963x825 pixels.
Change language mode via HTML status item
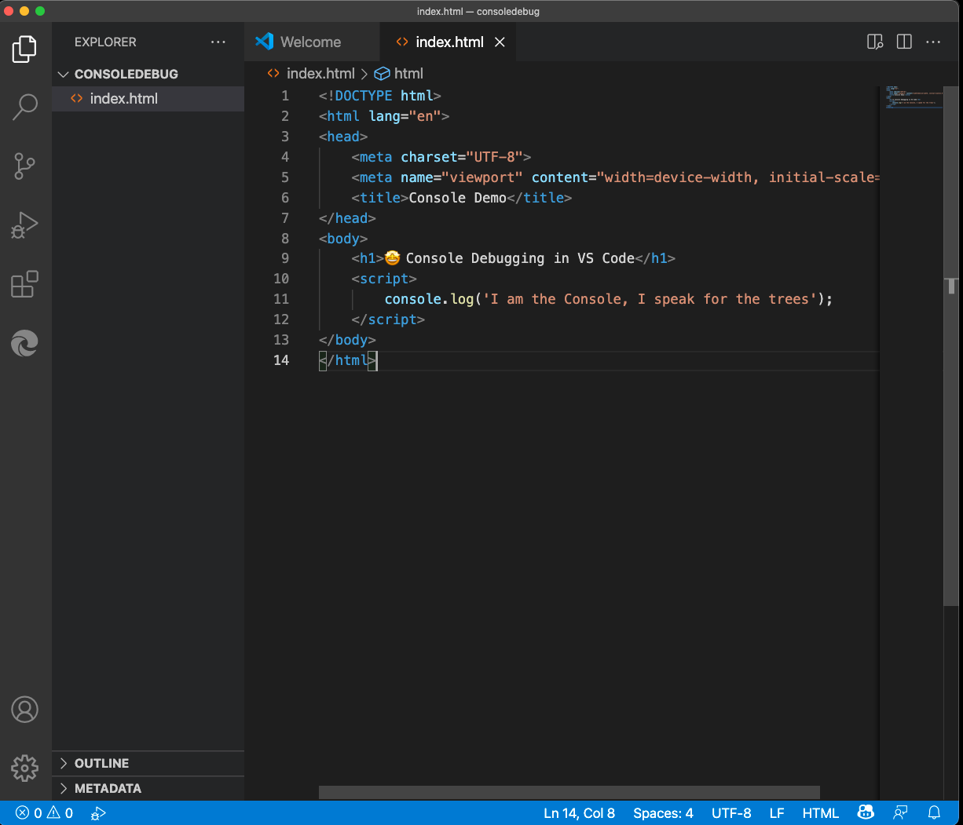[821, 813]
